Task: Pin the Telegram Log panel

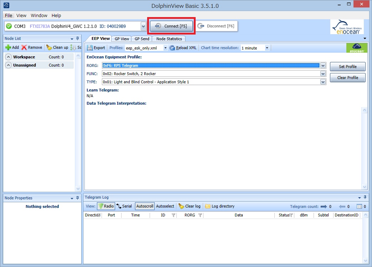Action: (365, 197)
